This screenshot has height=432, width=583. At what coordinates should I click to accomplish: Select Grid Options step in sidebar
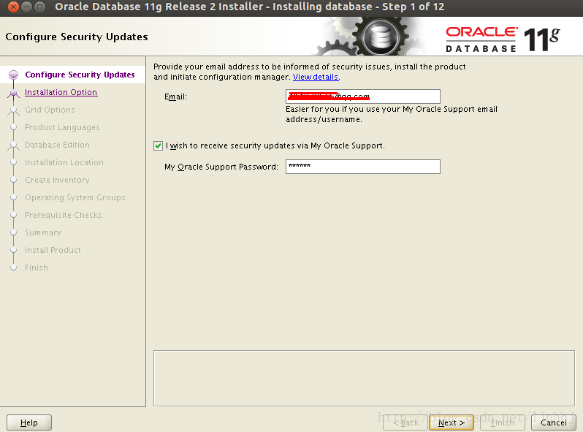50,110
